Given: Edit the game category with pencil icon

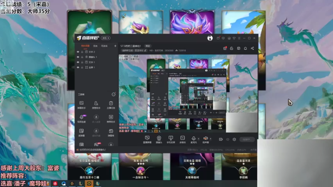Looking at the screenshot, I should pos(145,50).
